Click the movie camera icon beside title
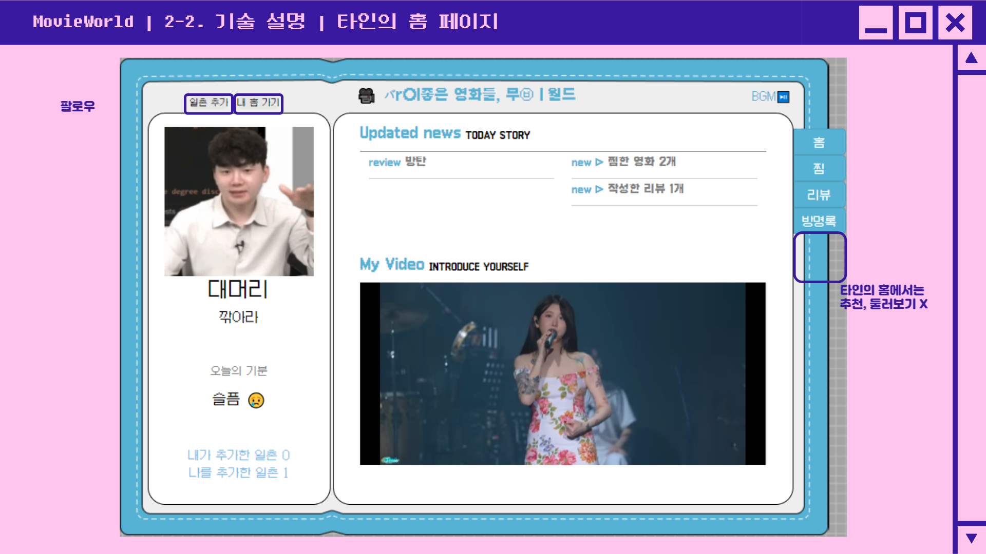The height and width of the screenshot is (554, 986). pyautogui.click(x=366, y=95)
